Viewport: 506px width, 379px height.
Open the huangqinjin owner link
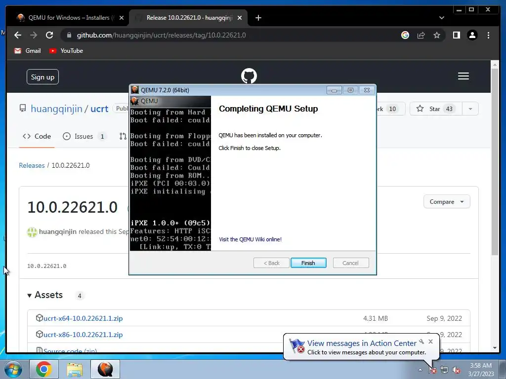(56, 109)
